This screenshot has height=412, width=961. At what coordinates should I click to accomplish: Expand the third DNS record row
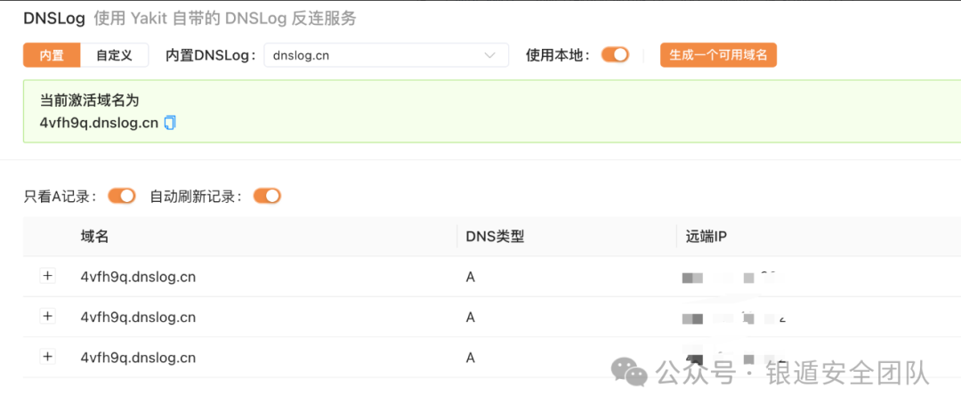coord(48,356)
